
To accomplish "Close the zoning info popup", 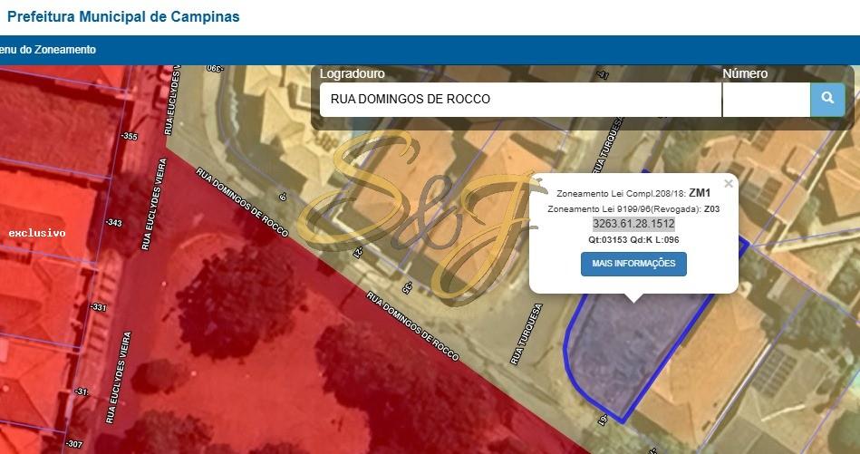I will pos(729,184).
